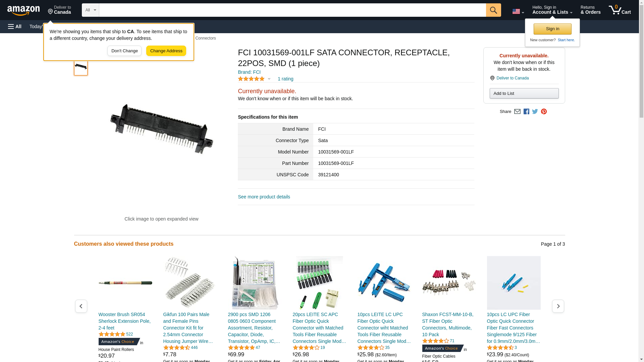Focus the Amazon search input field
Image resolution: width=644 pixels, height=362 pixels.
click(x=292, y=10)
